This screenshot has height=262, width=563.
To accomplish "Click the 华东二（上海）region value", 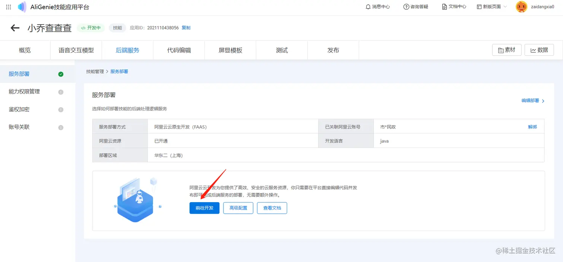I will coord(169,155).
